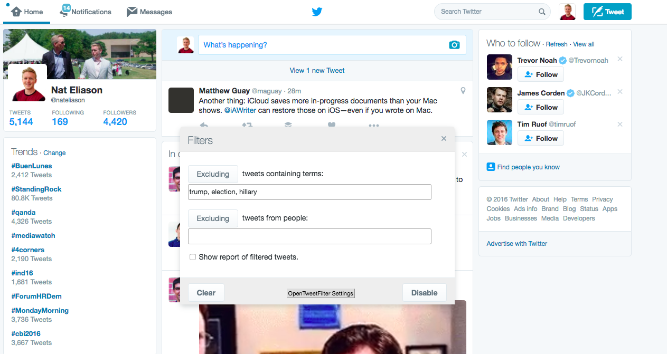Follow Tim Ruof

pos(541,138)
